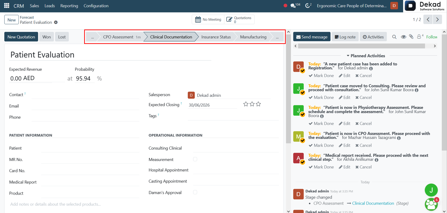This screenshot has width=447, height=213.
Task: Open info icon for Registration activity
Action: (x=371, y=68)
